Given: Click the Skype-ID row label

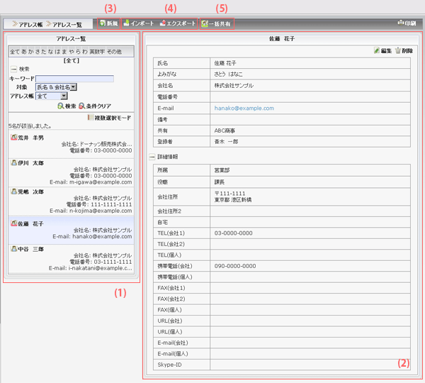Looking at the screenshot, I should click(169, 365).
